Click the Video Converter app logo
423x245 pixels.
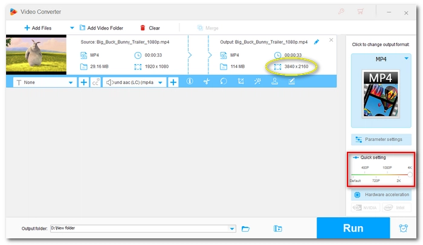pyautogui.click(x=13, y=11)
